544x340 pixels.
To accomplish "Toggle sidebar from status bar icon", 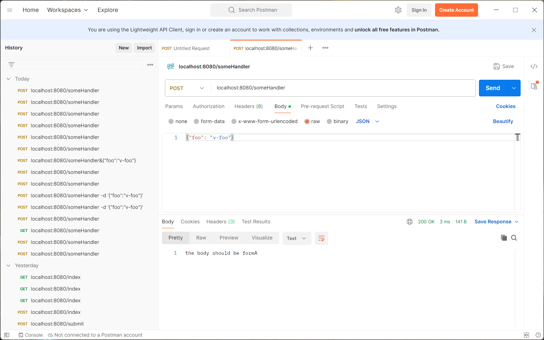I will tap(7, 335).
